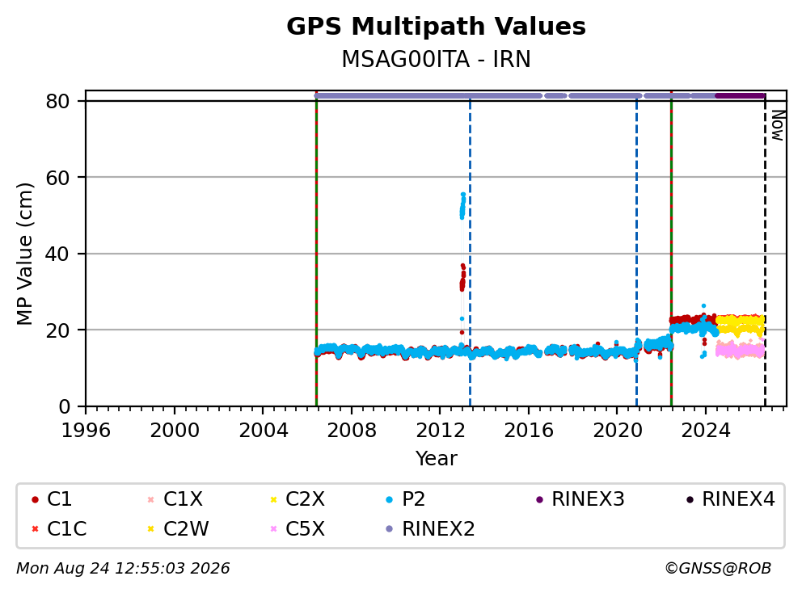The width and height of the screenshot is (802, 593).
Task: Select the P2 legend label
Action: (x=413, y=499)
